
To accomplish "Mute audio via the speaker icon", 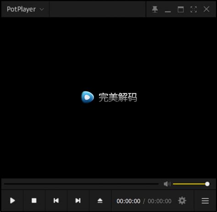I will tap(167, 184).
